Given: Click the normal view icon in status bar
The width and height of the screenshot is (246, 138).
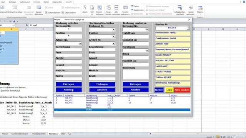Looking at the screenshot, I should coord(218,137).
